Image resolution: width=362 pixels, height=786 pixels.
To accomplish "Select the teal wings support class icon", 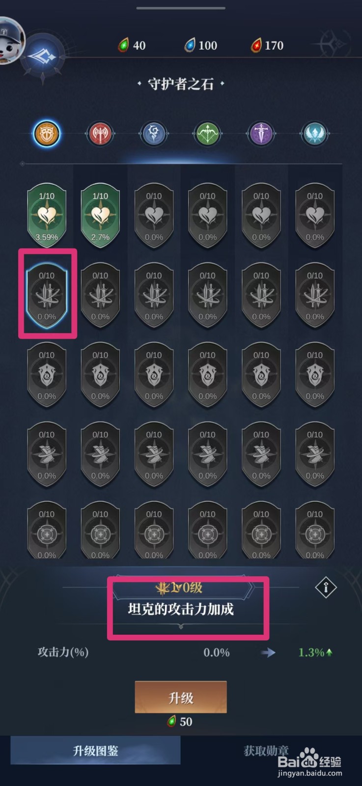I will [314, 133].
